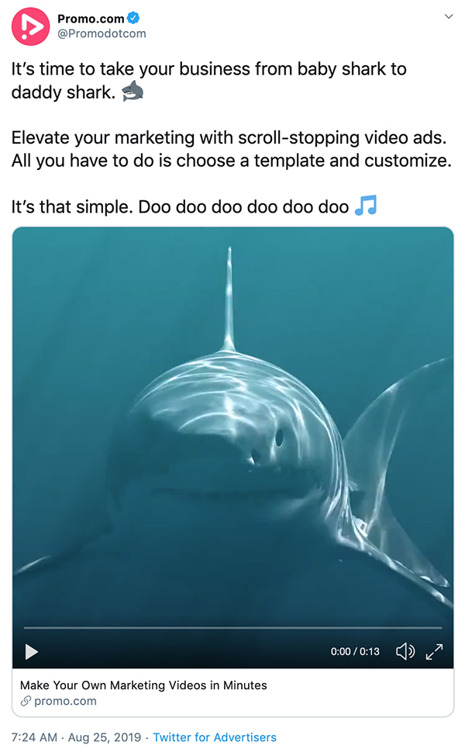Click the 7:24 AM · Aug 25, 2019 timestamp

pyautogui.click(x=76, y=737)
